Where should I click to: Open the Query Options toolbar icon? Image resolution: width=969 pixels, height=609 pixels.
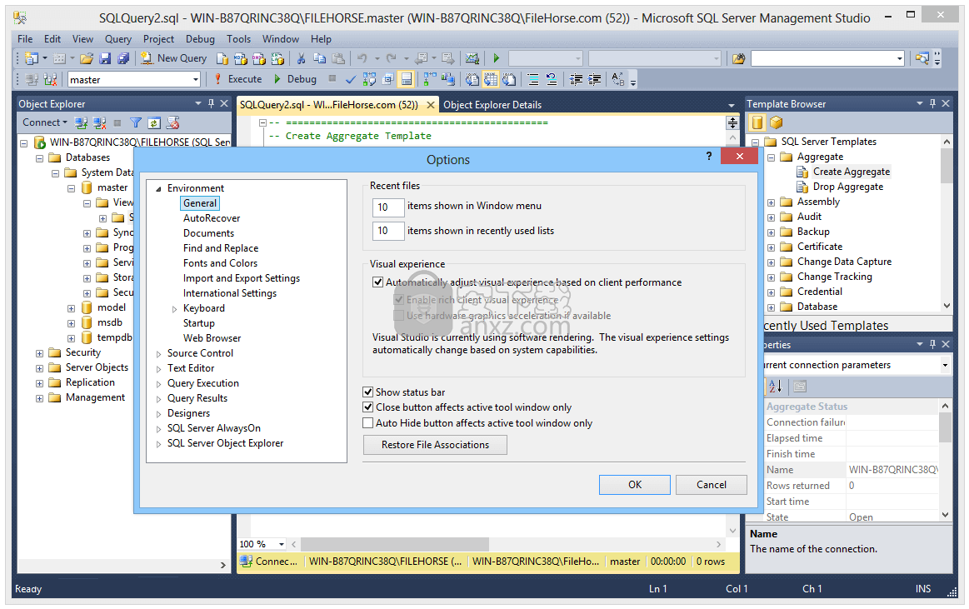point(388,80)
